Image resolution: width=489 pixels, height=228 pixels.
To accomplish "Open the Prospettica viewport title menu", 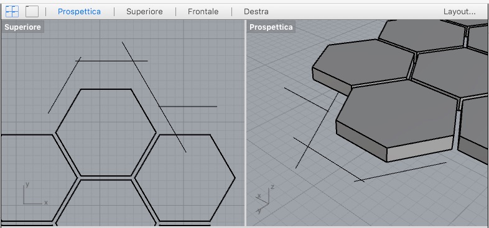I will point(271,27).
